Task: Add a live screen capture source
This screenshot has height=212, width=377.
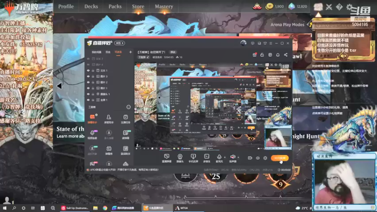Action: (x=167, y=158)
